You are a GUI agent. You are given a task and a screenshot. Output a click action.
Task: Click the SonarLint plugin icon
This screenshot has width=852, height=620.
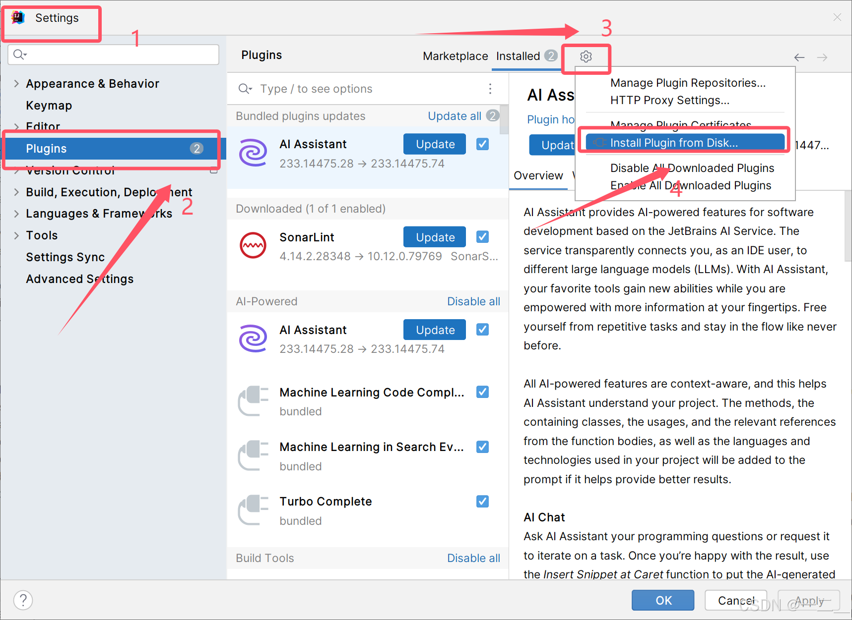(253, 245)
